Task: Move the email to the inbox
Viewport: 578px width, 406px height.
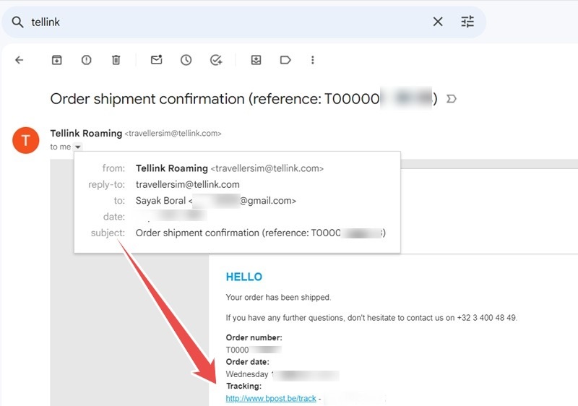Action: tap(256, 60)
